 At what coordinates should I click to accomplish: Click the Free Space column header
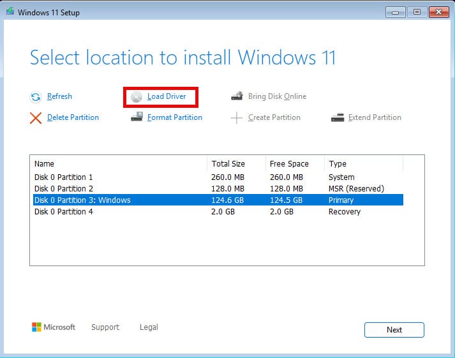[295, 164]
